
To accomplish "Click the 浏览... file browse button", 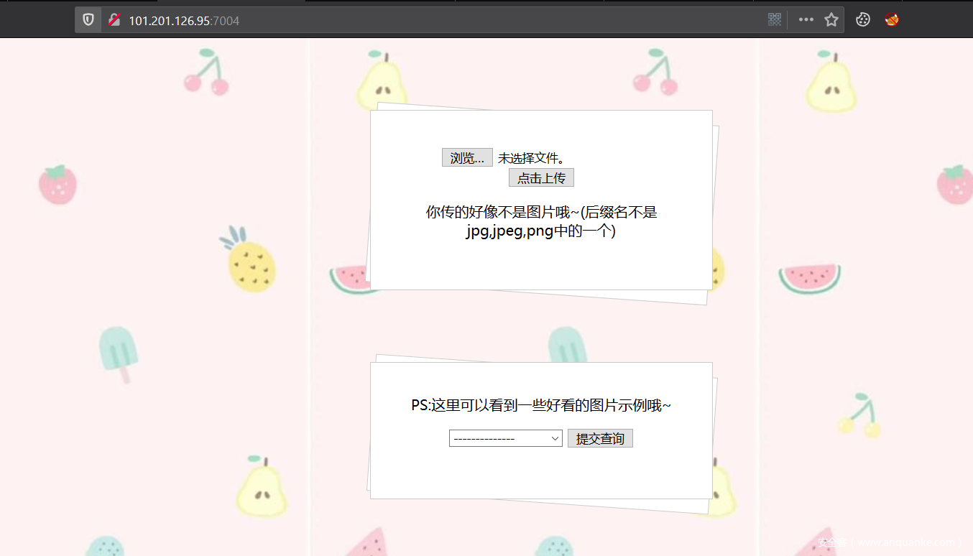I will [x=467, y=158].
